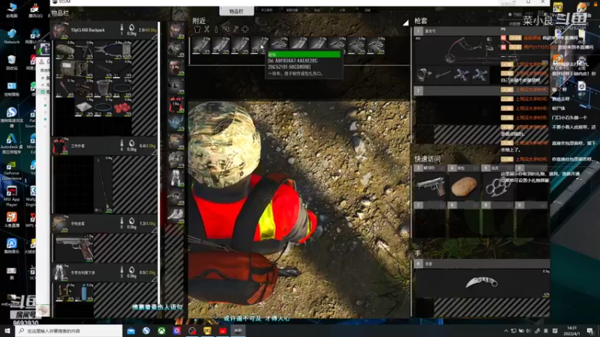Click the TOpCL40S Backpack header
The height and width of the screenshot is (337, 600).
[x=104, y=30]
